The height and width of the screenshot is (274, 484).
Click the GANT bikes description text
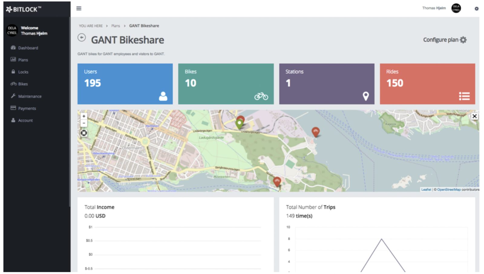click(x=121, y=54)
